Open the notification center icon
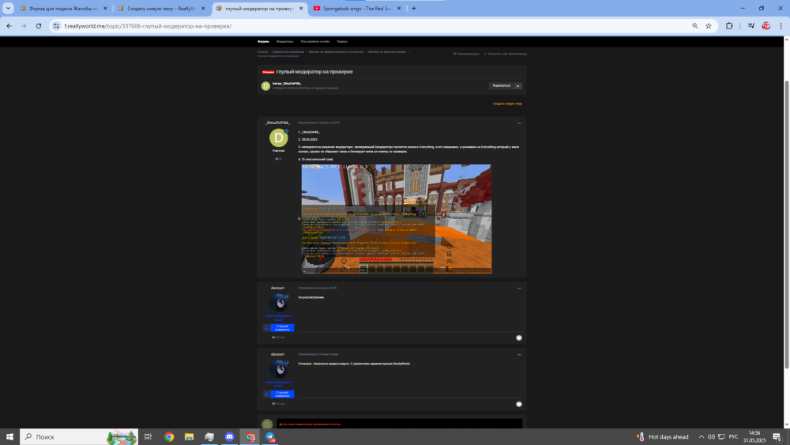The height and width of the screenshot is (445, 790). point(777,436)
